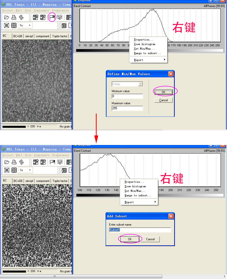Expand Export submenu in menu above Add Subset dialog
Image resolution: width=228 pixels, height=279 pixels.
(139, 202)
